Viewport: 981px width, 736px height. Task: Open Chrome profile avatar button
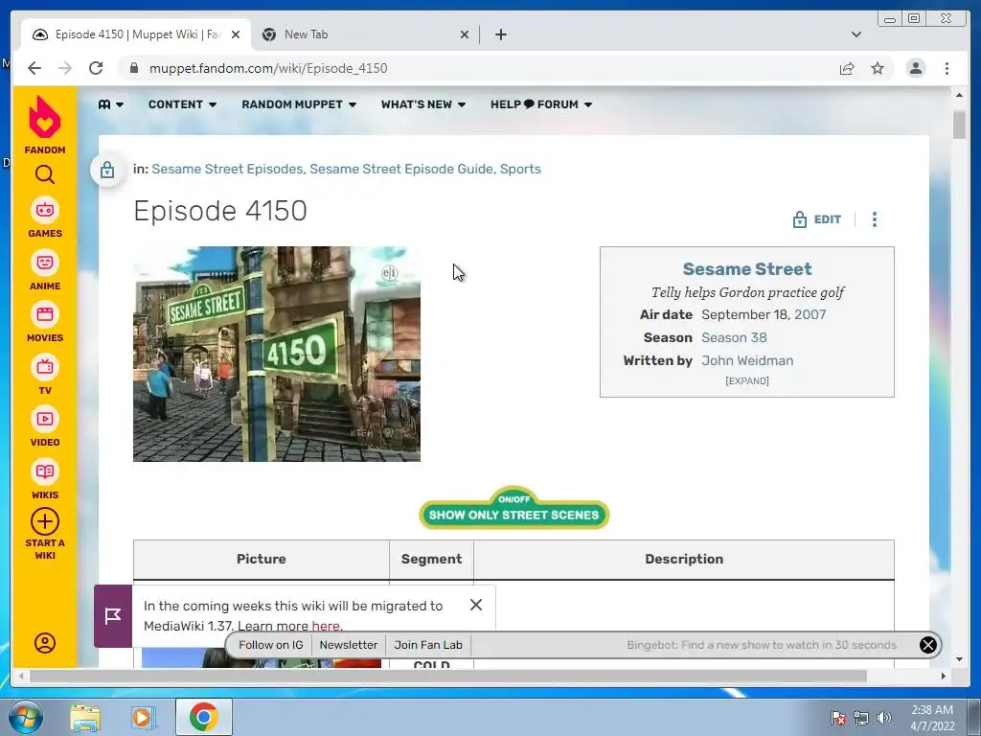[x=915, y=68]
